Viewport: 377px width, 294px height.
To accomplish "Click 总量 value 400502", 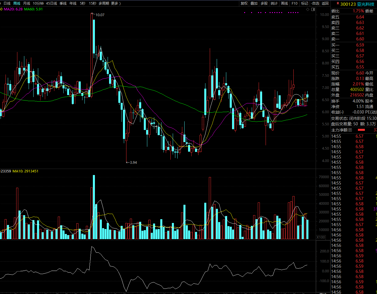I will 357,90.
